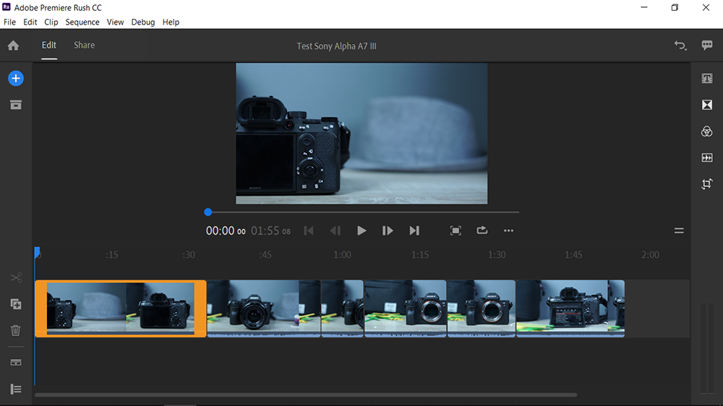723x406 pixels.
Task: Toggle loop playback
Action: pos(482,230)
